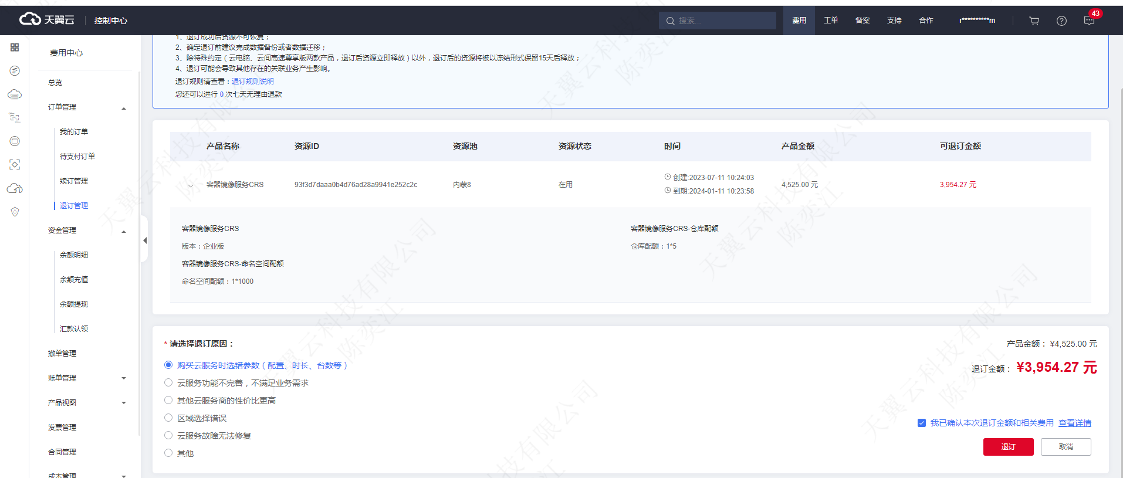Open 撤单管理 in the sidebar

(x=62, y=354)
